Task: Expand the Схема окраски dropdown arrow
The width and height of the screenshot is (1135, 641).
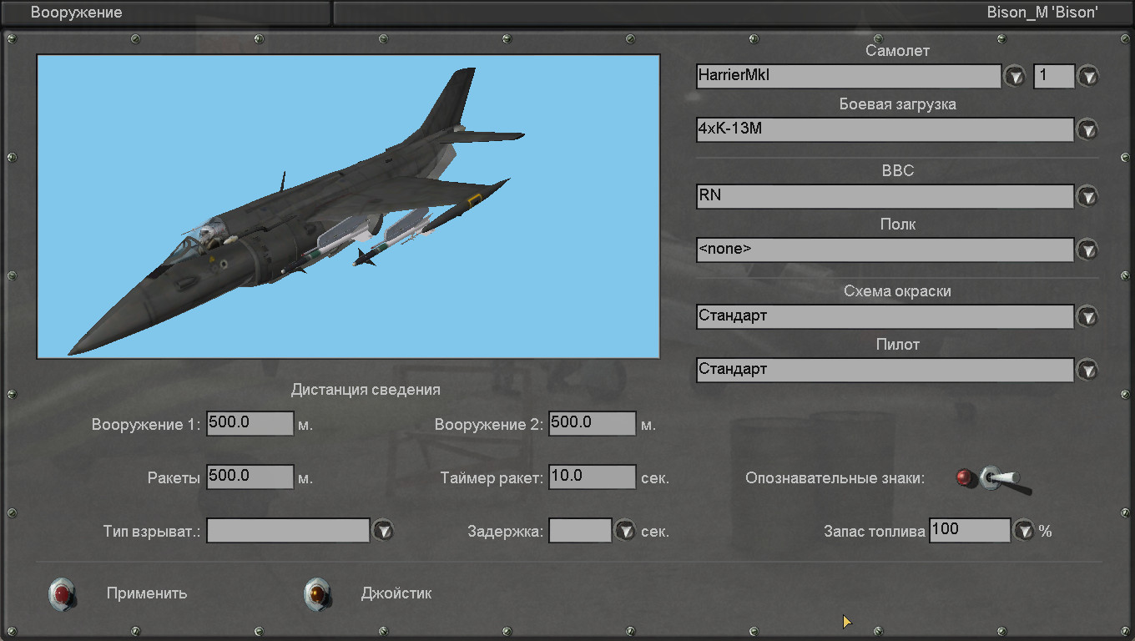Action: tap(1087, 317)
